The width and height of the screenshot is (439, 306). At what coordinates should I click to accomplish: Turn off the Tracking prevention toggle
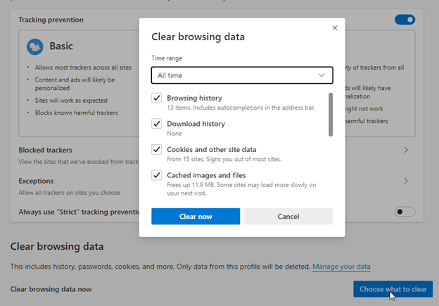click(x=405, y=20)
